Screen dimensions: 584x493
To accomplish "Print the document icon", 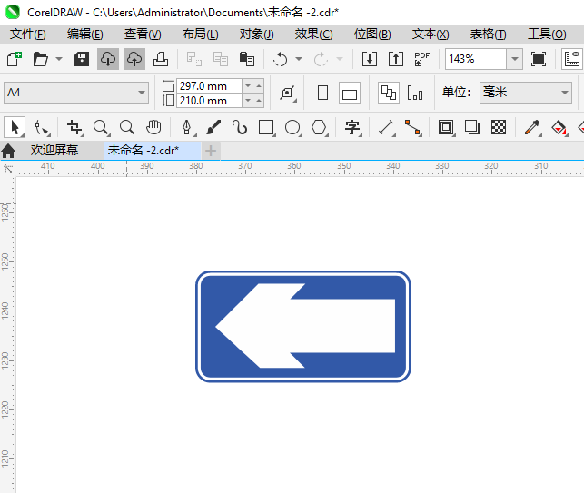I will coord(161,59).
